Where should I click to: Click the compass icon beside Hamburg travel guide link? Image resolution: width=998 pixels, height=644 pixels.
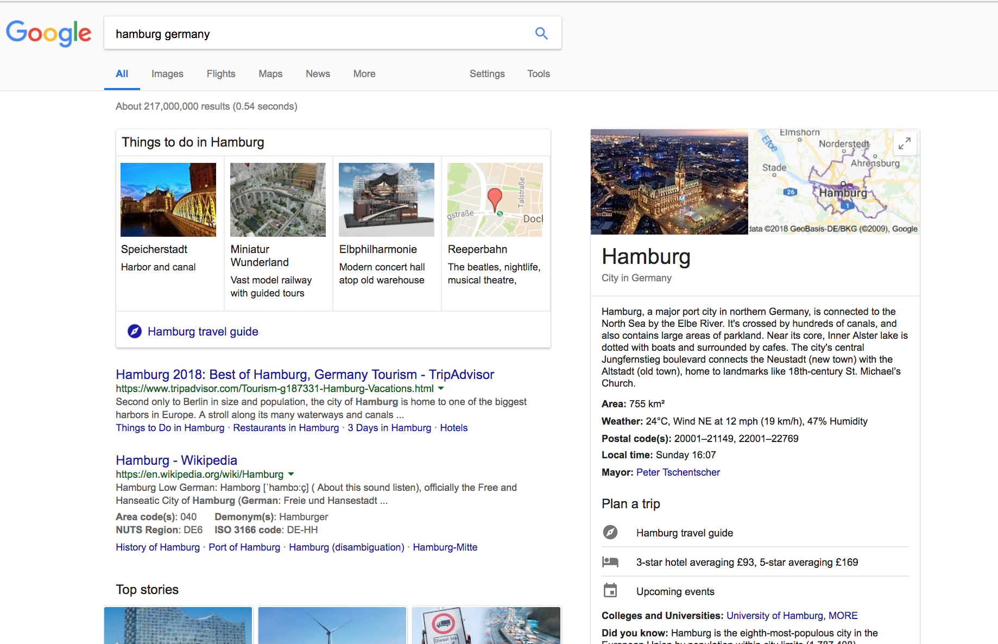click(x=134, y=331)
